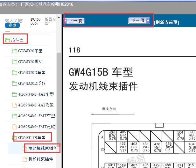Click document icon for 4G69S4M+5MT泛欧
Screen dimensions: 196x168
click(x=15, y=127)
